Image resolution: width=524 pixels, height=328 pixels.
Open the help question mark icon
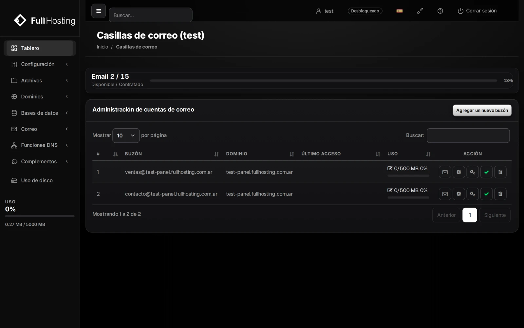click(440, 11)
